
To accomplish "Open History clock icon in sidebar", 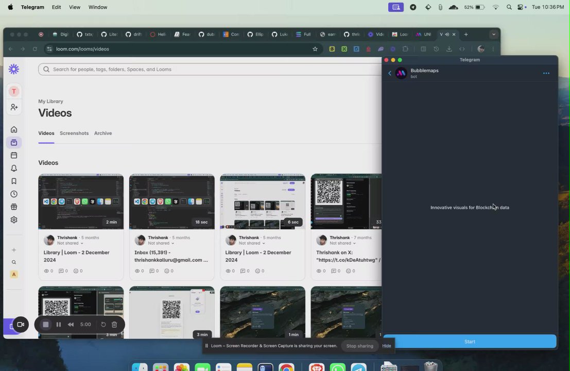I will tap(14, 194).
